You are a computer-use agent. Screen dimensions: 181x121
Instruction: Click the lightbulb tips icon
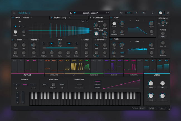[152, 13]
